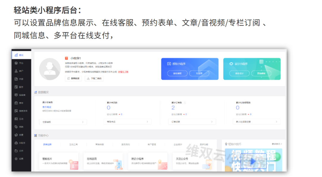
Task: Expand the 等级会员 row
Action: click(147, 122)
